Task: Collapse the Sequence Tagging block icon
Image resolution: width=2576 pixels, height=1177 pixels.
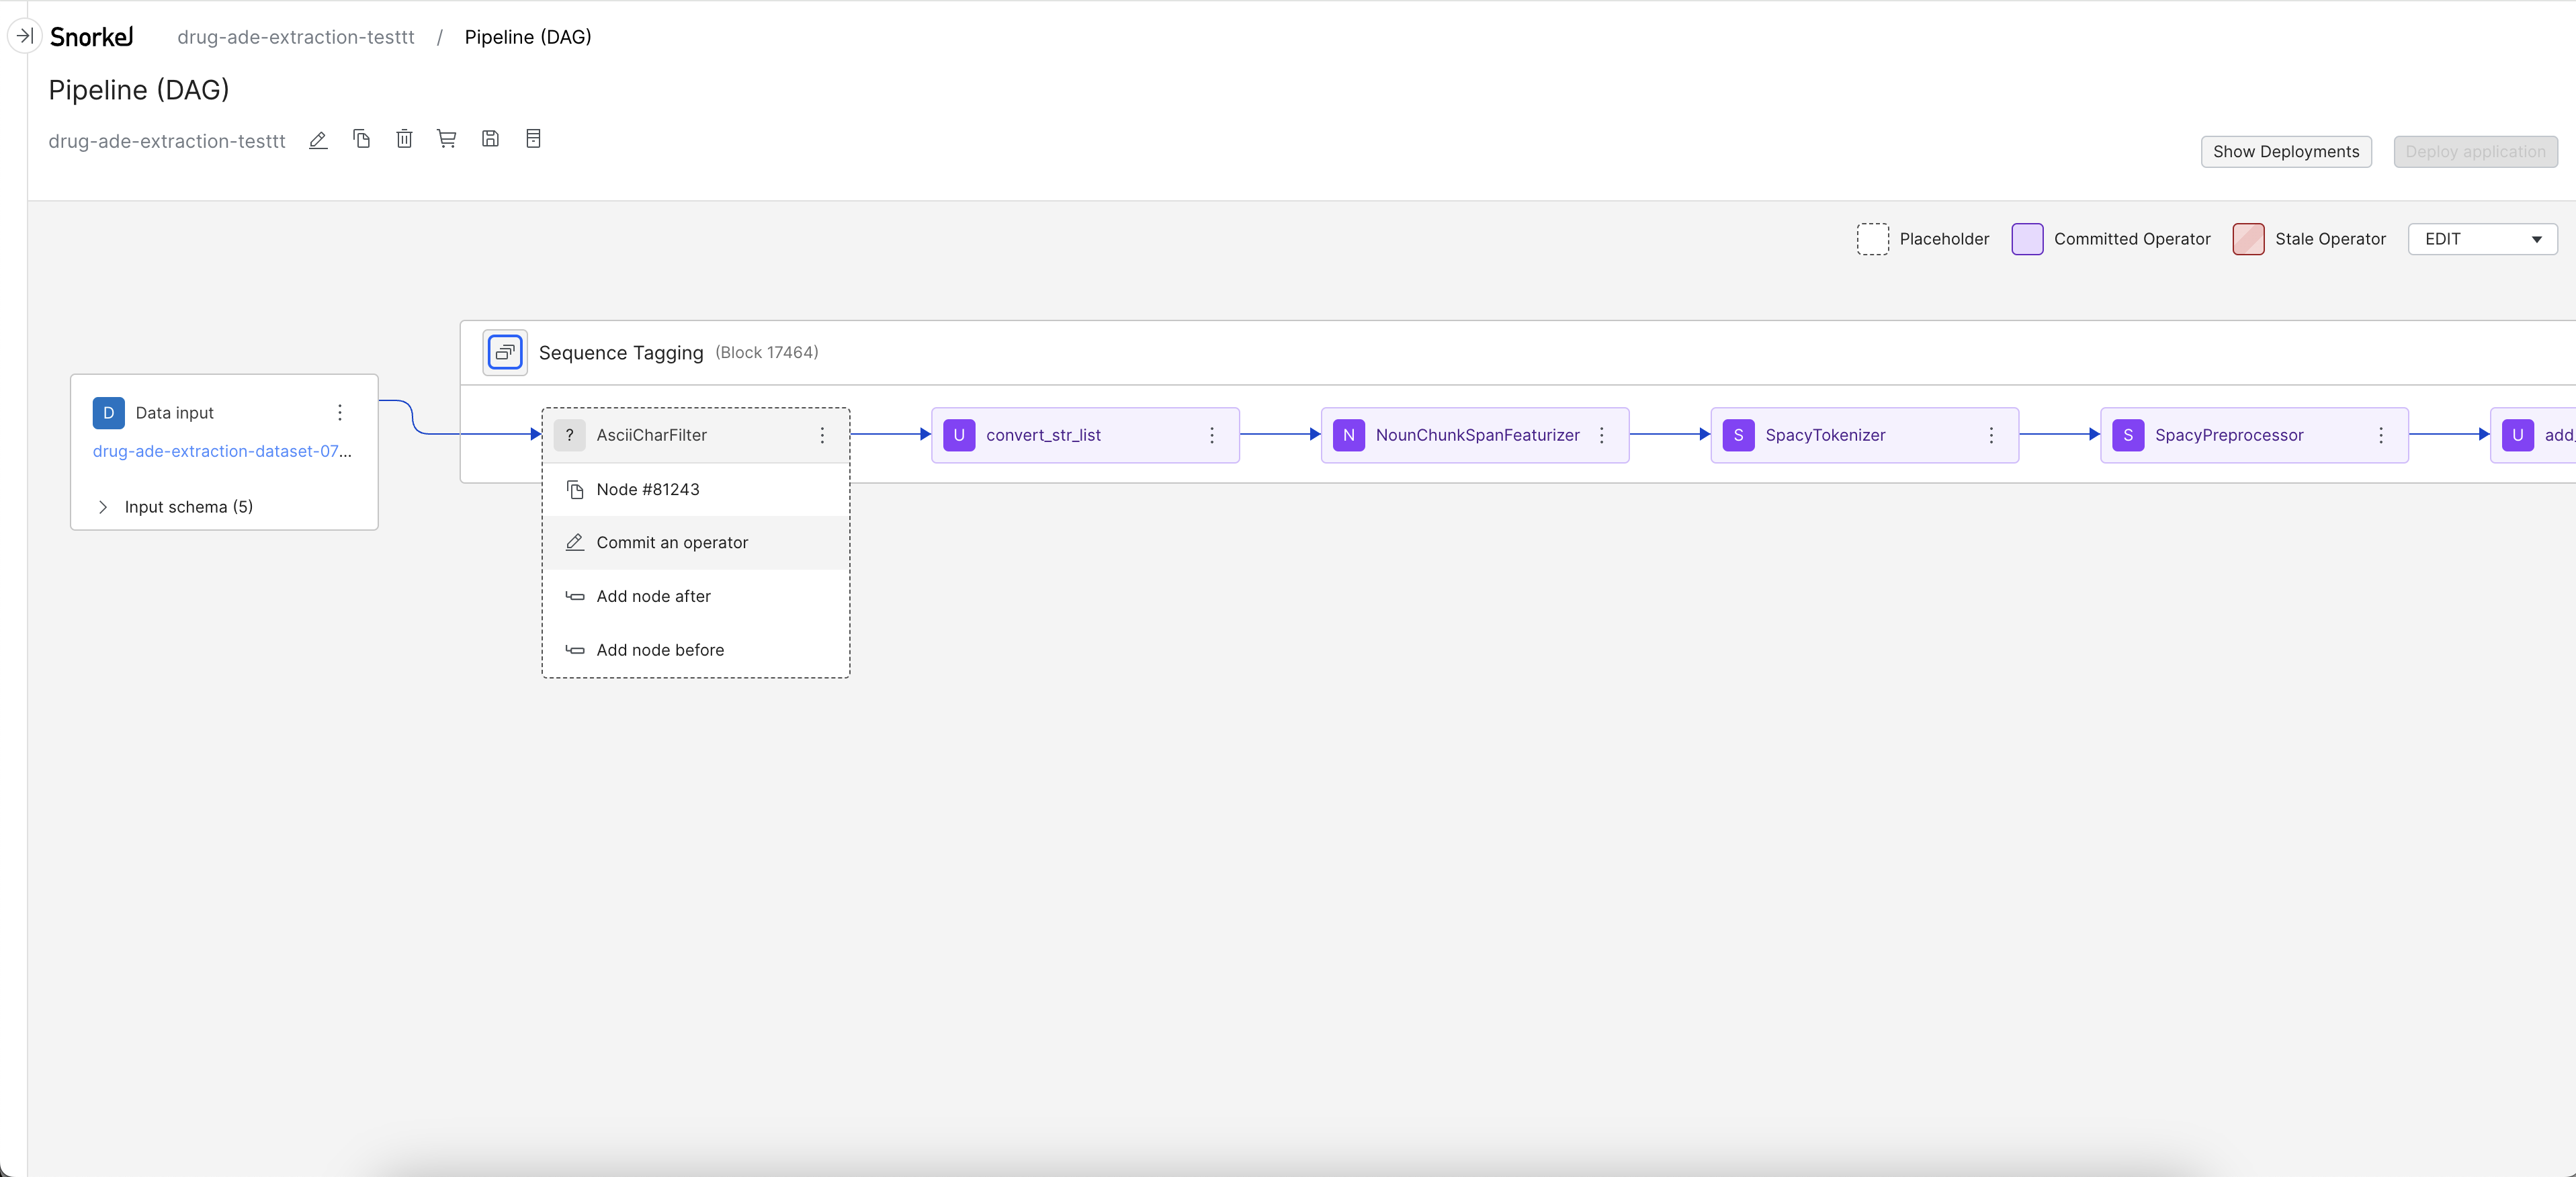Action: (x=505, y=352)
